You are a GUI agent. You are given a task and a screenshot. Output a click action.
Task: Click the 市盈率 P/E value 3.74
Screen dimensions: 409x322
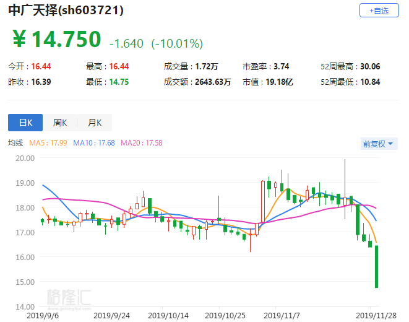[x=281, y=66]
